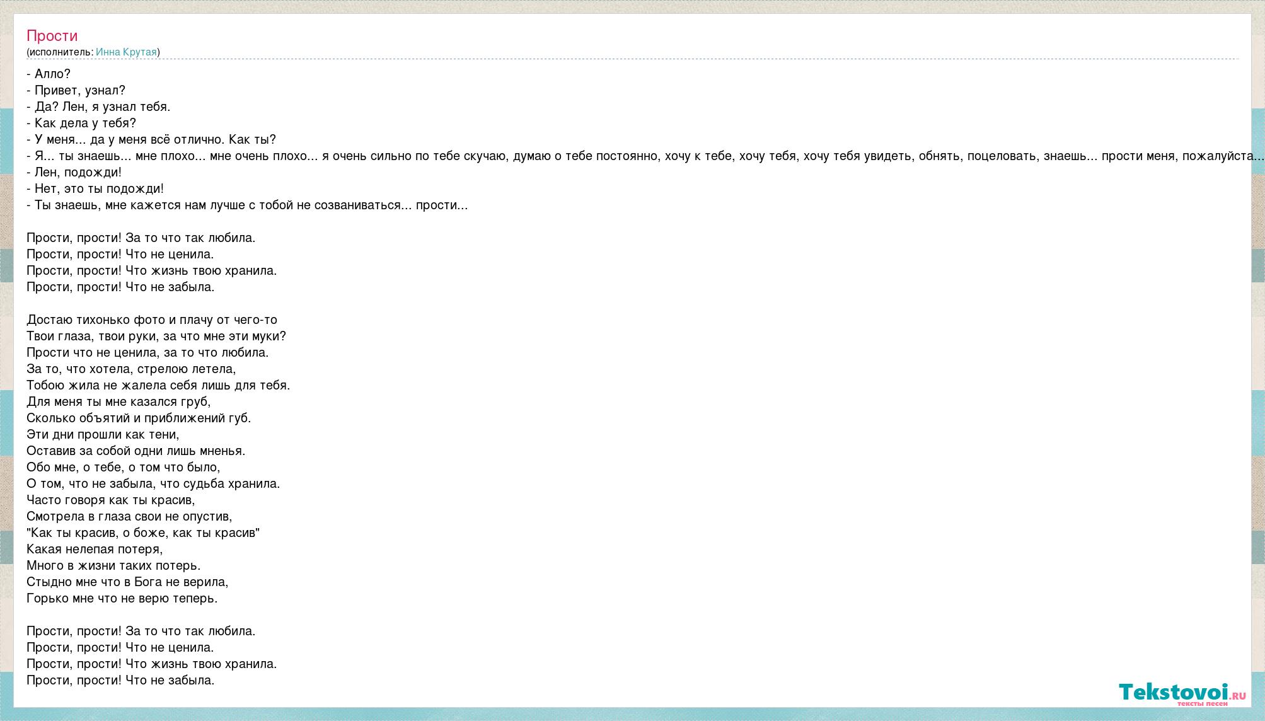Screen dimensions: 1265x721
Task: Click the line '- Как дела у тебя?'
Action: (81, 123)
